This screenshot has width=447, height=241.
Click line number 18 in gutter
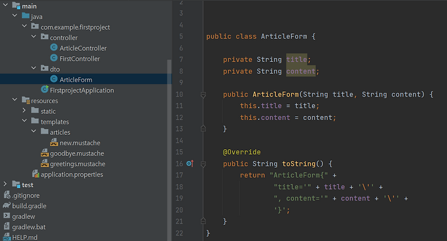[179, 187]
